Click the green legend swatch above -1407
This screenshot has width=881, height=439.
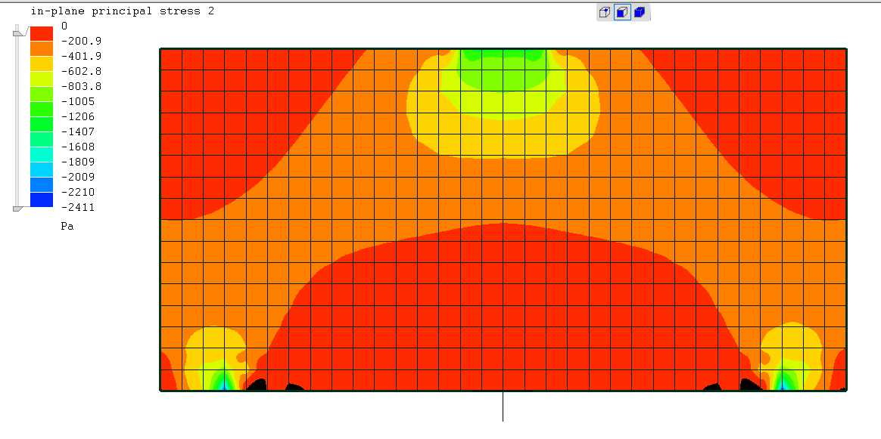click(x=42, y=125)
